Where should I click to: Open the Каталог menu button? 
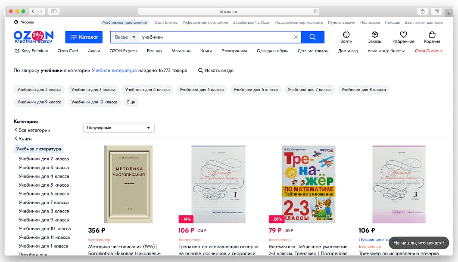[x=84, y=37]
